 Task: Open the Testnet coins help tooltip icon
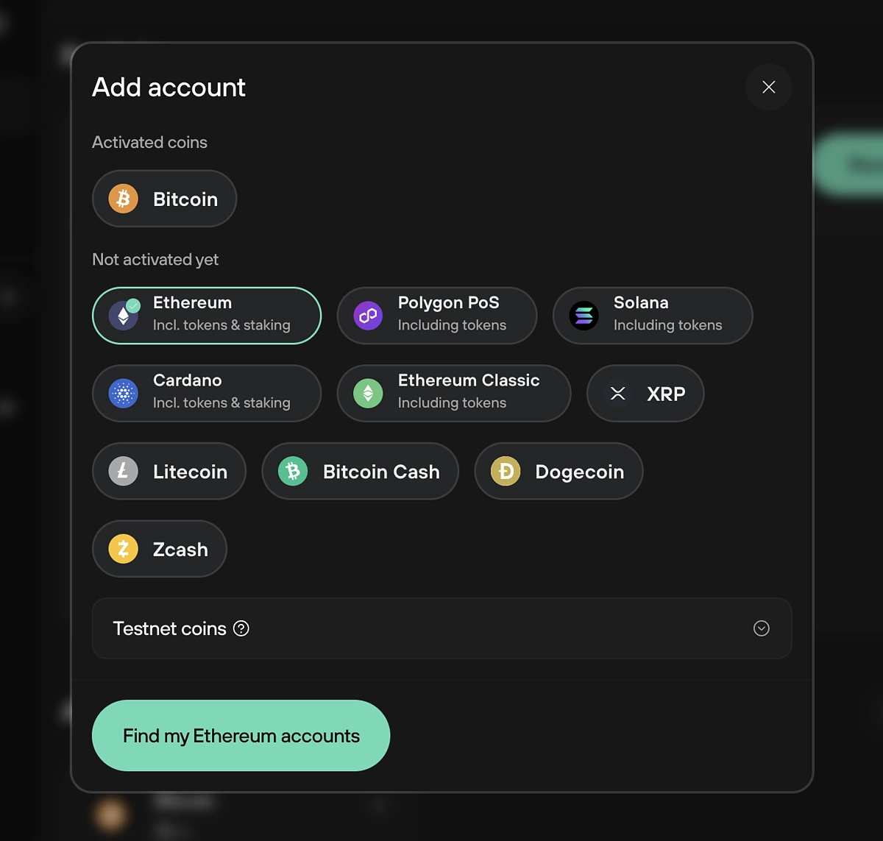241,628
